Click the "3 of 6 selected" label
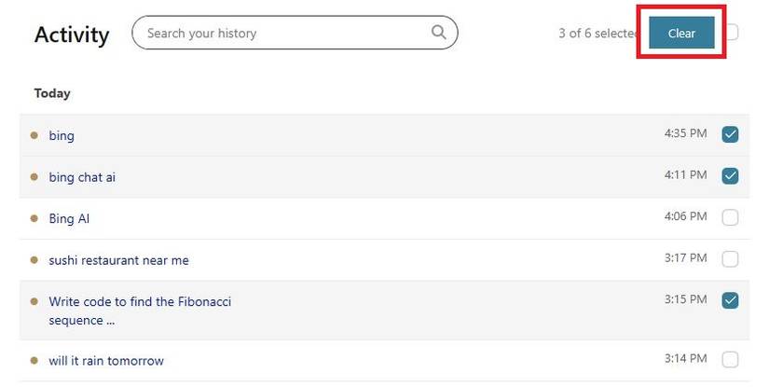This screenshot has height=387, width=769. (597, 34)
